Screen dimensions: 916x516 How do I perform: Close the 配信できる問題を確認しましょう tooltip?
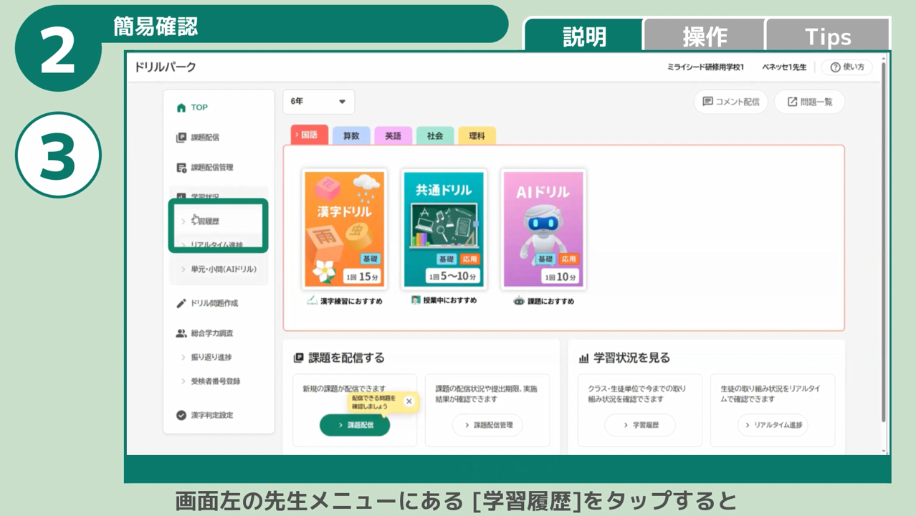[409, 401]
